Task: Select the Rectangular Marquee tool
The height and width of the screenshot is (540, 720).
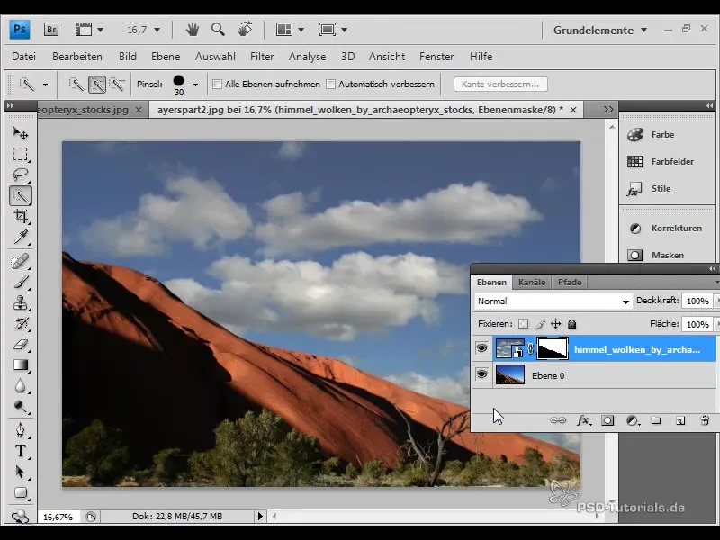Action: pyautogui.click(x=20, y=154)
